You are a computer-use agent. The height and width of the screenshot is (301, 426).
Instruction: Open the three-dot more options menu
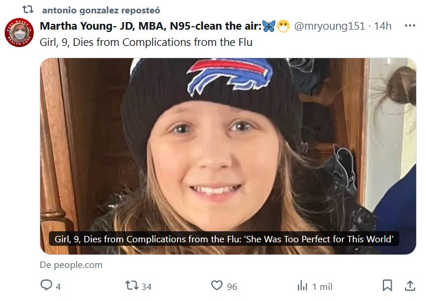coord(410,26)
